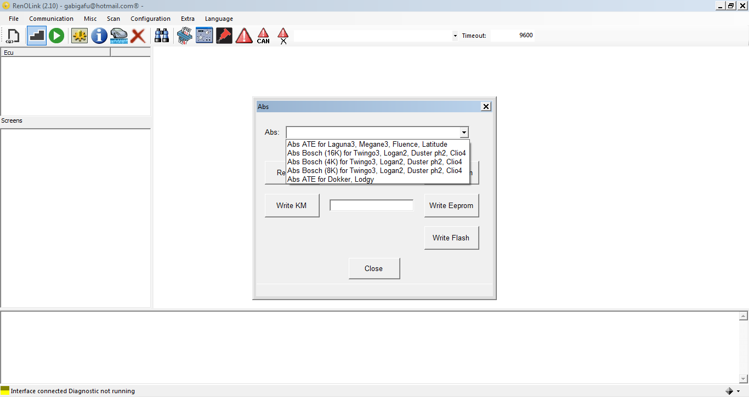
Task: Click the Ecu column header
Action: tap(55, 53)
